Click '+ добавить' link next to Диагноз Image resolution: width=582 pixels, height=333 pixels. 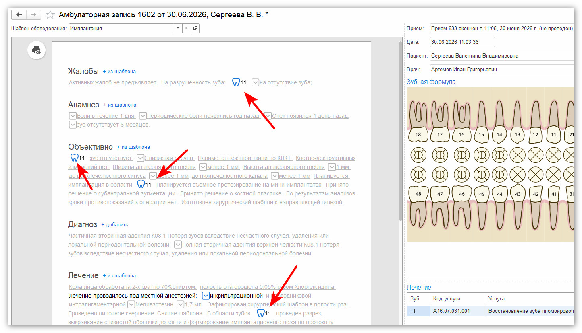(114, 224)
